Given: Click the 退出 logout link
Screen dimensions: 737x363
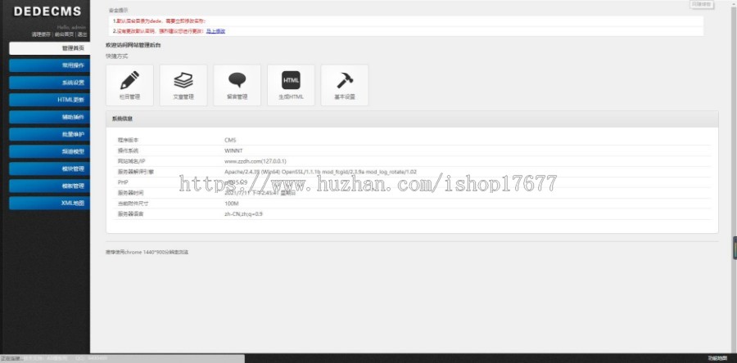Looking at the screenshot, I should tap(82, 34).
